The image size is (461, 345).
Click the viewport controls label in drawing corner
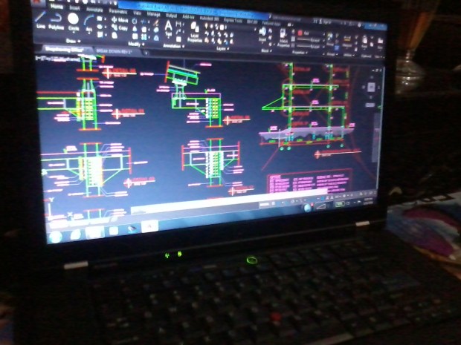tap(58, 59)
